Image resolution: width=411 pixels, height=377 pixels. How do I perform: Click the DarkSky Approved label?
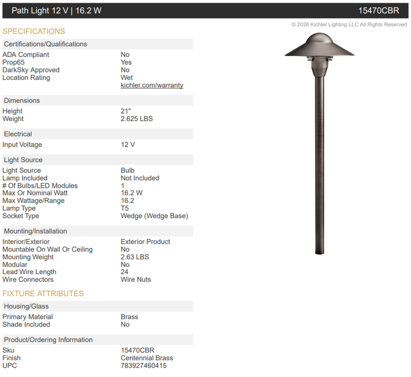31,70
